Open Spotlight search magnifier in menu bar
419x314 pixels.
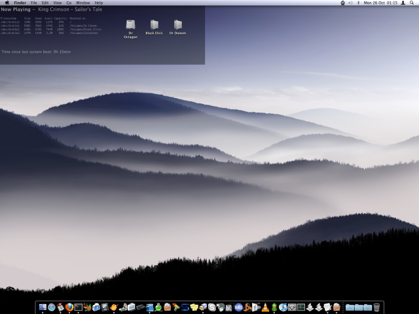pos(412,3)
